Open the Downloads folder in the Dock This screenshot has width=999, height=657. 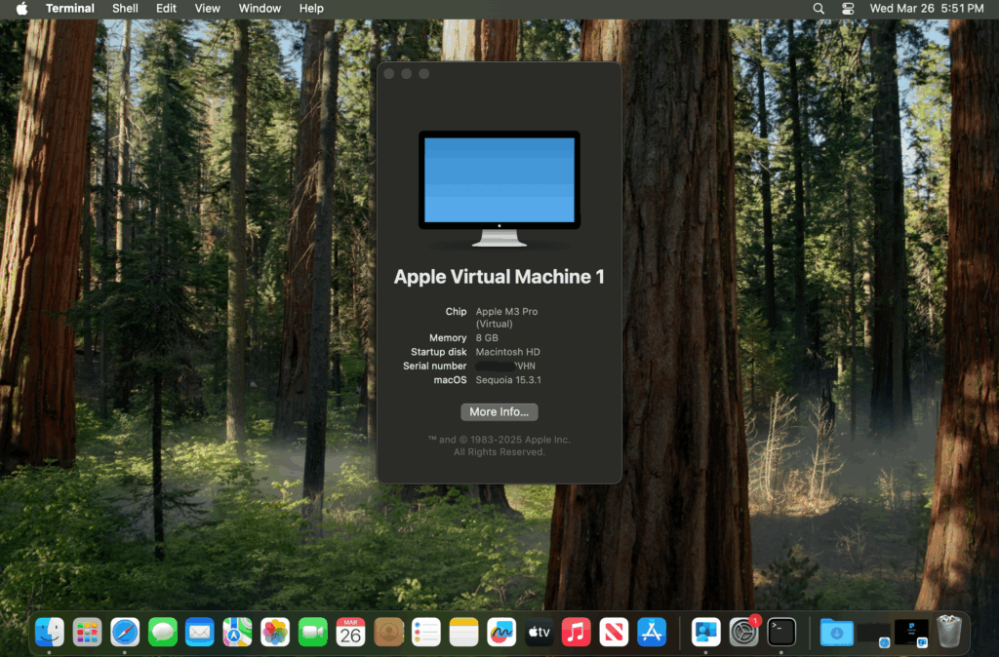(x=837, y=632)
